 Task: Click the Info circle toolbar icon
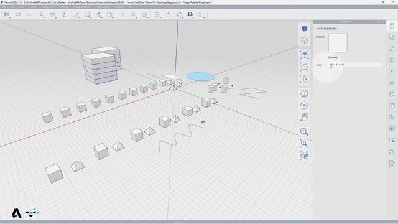pos(201,15)
